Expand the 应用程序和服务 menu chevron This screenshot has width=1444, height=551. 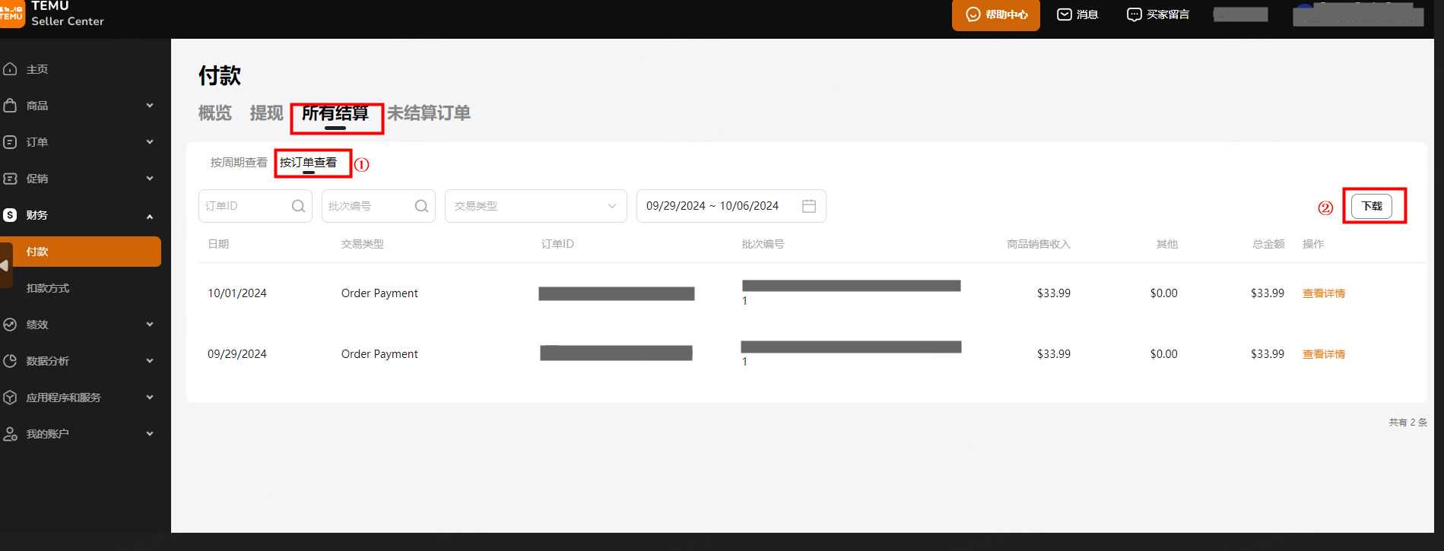(x=150, y=397)
